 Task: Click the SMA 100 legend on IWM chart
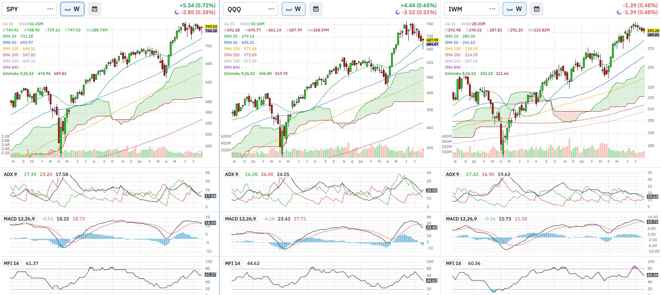coord(461,49)
